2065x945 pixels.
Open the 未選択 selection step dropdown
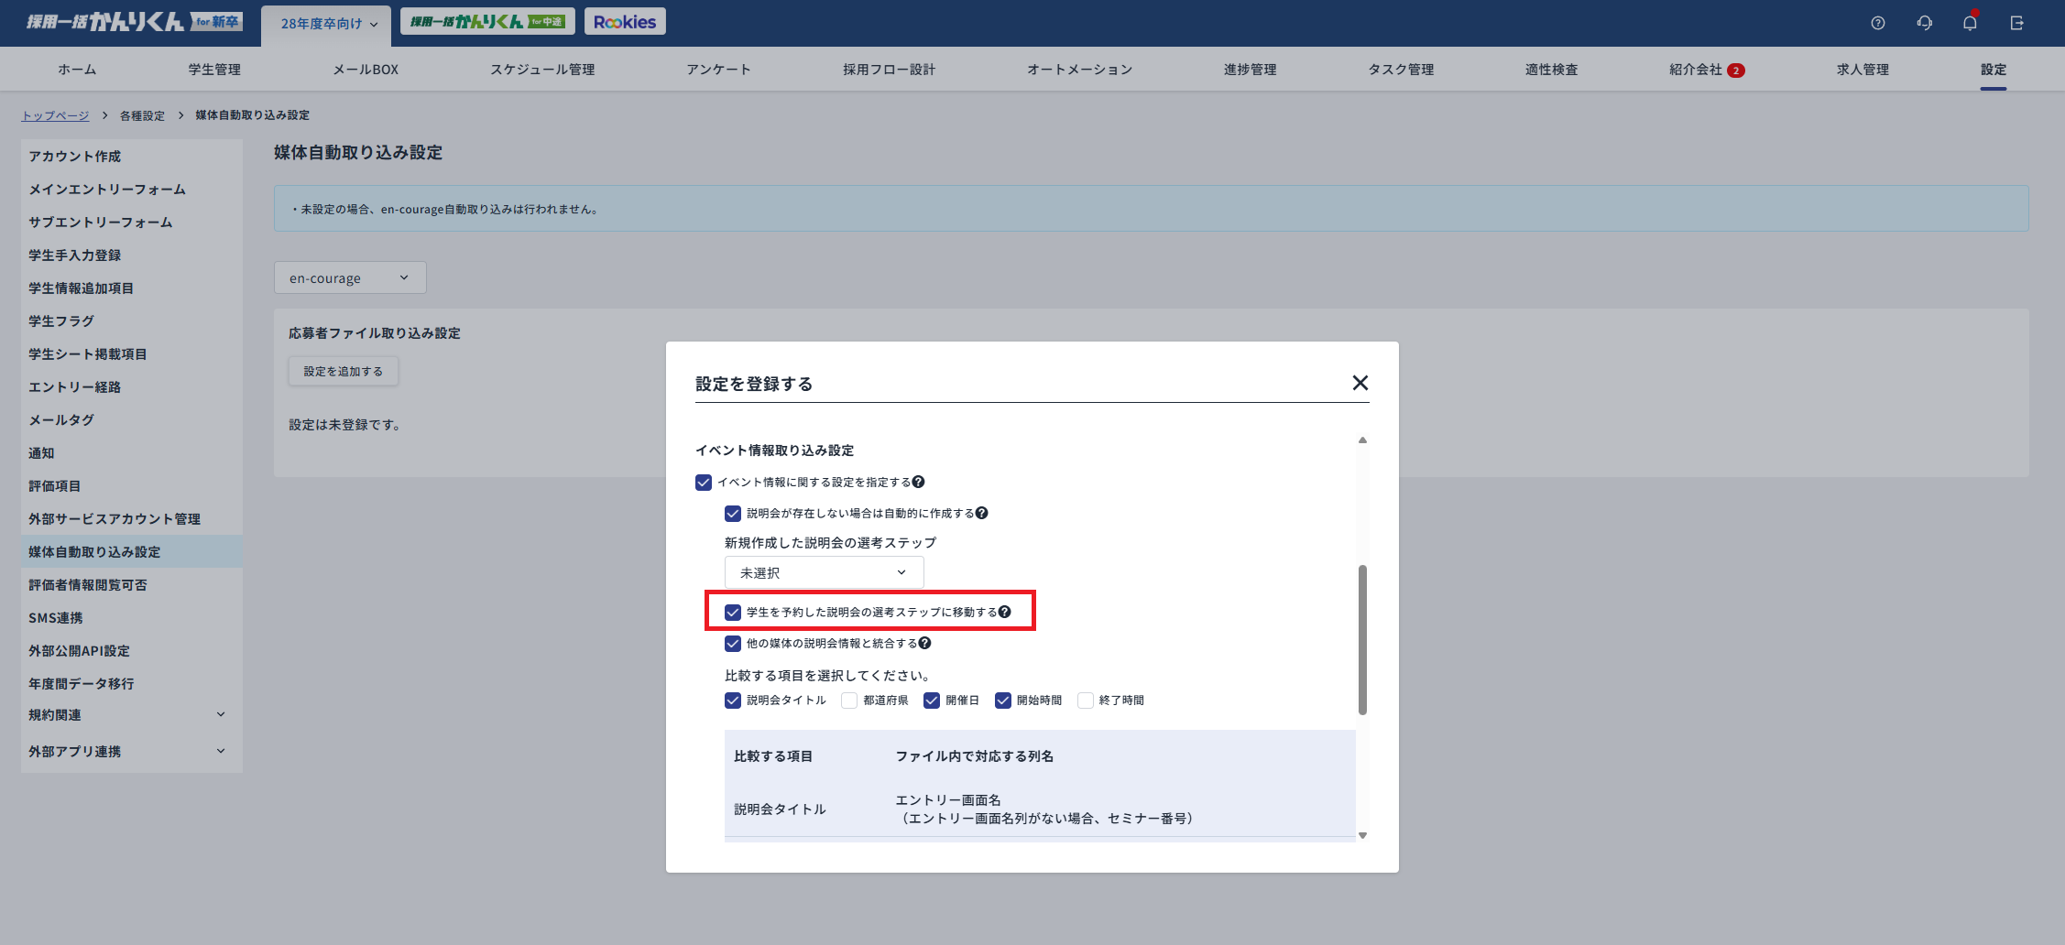click(x=824, y=572)
